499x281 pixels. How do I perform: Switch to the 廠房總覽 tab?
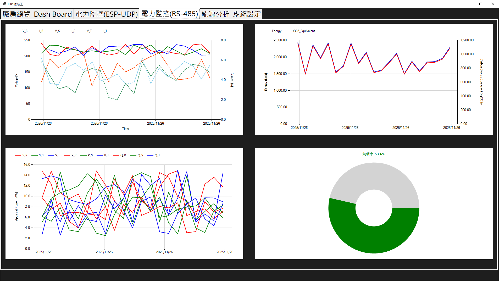[x=16, y=14]
